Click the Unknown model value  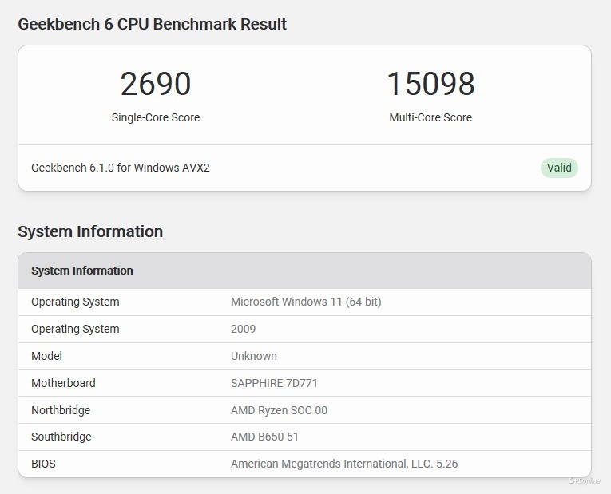(254, 356)
